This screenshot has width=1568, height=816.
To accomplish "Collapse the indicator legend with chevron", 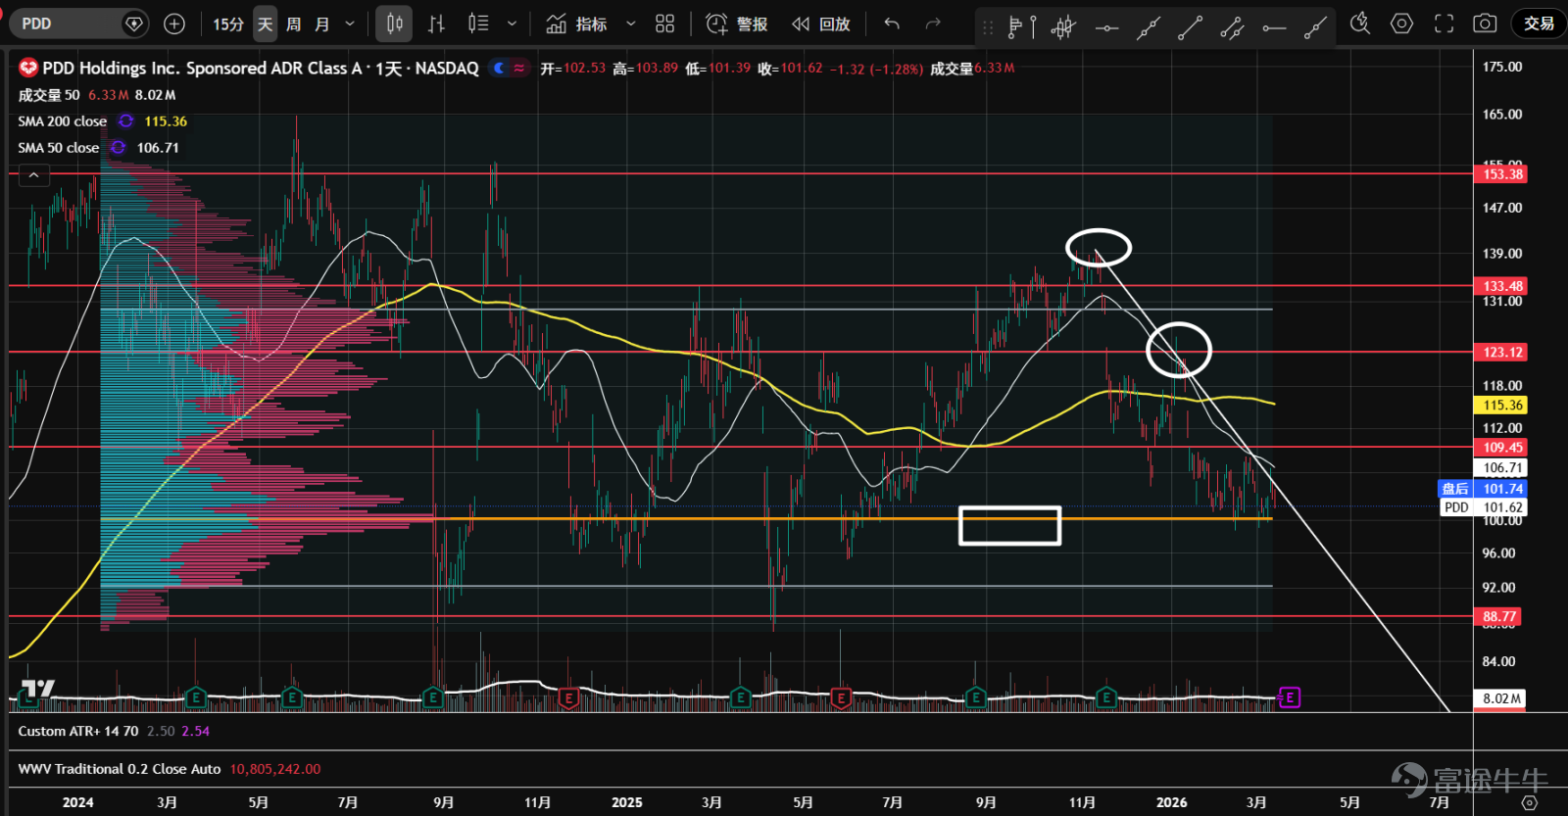I will [33, 175].
